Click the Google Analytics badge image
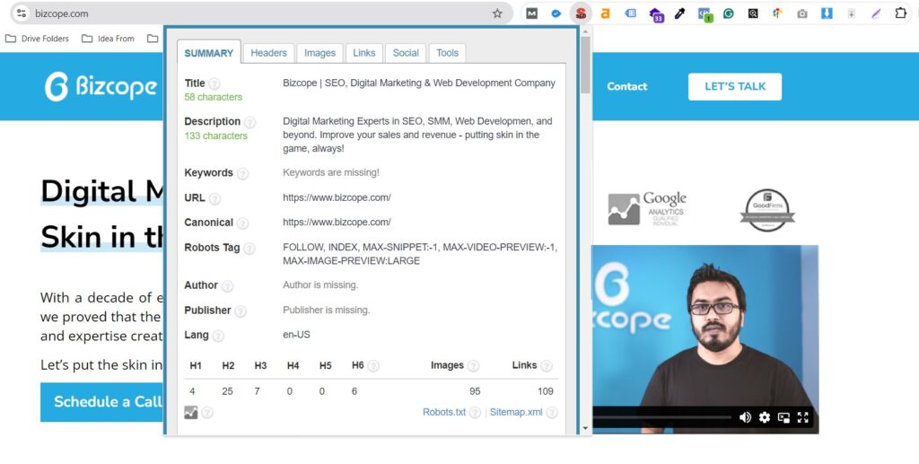919x464 pixels. point(647,208)
